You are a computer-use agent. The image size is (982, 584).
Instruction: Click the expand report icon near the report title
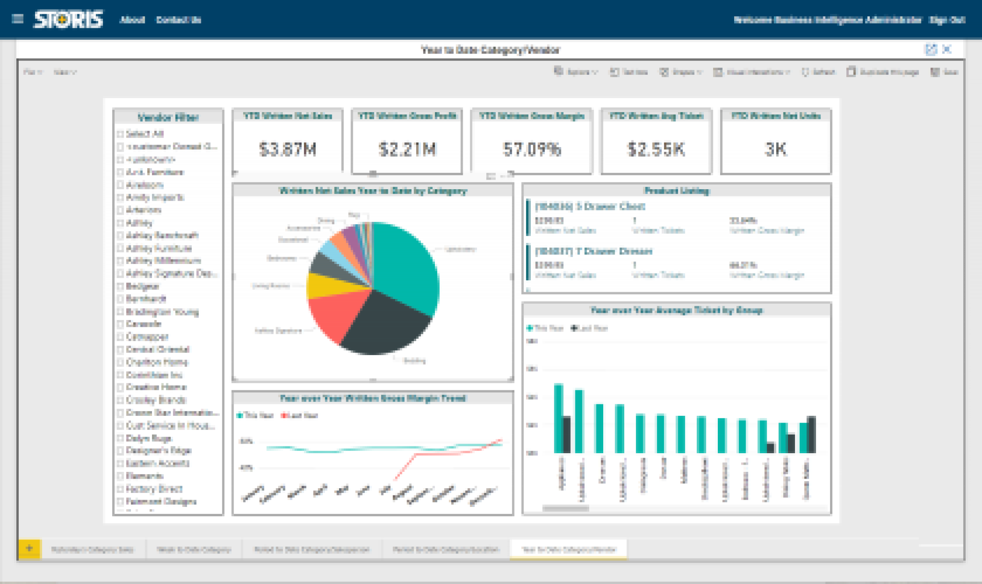931,48
